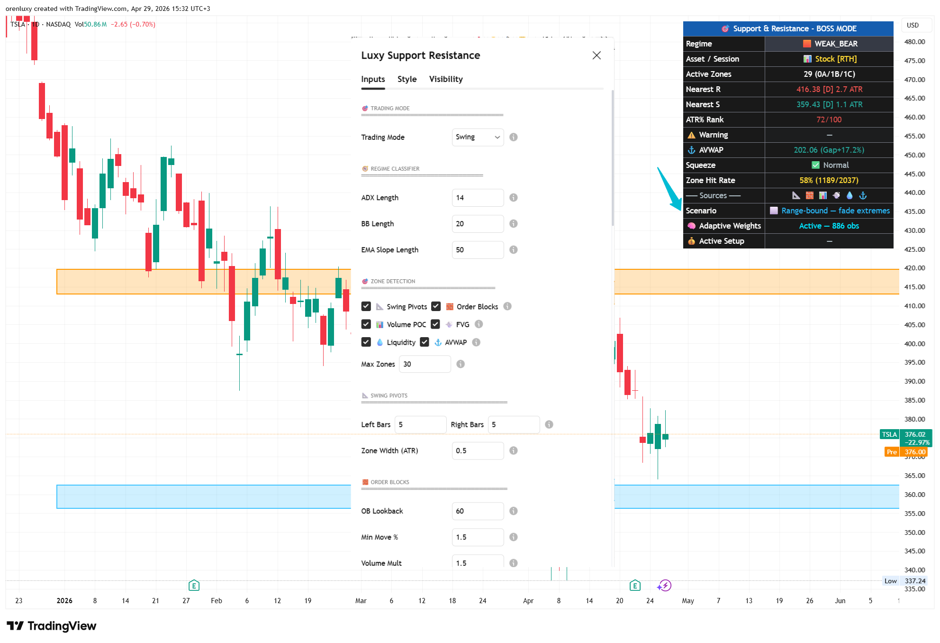Click the BB Length input field
Screen dimensions: 940x643
[x=478, y=224]
